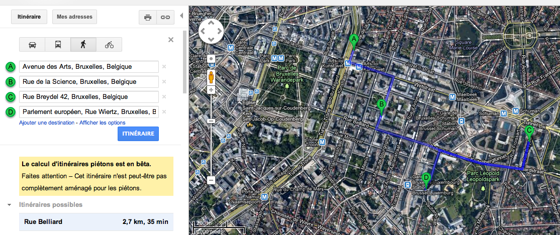The image size is (560, 235).
Task: Collapse the side panel arrow
Action: pos(181,16)
